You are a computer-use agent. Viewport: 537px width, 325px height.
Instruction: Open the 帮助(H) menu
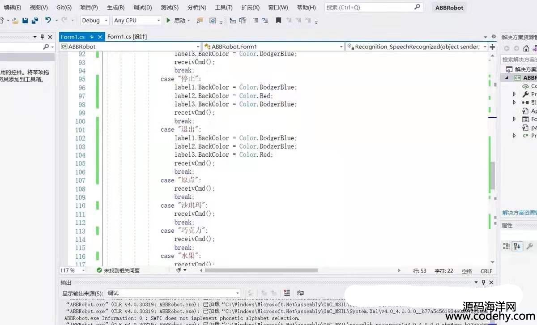(x=306, y=7)
